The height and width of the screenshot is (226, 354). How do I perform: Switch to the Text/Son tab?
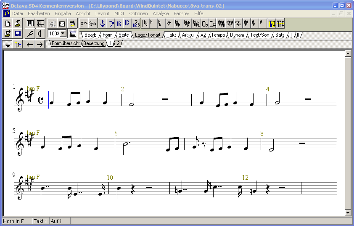[260, 35]
